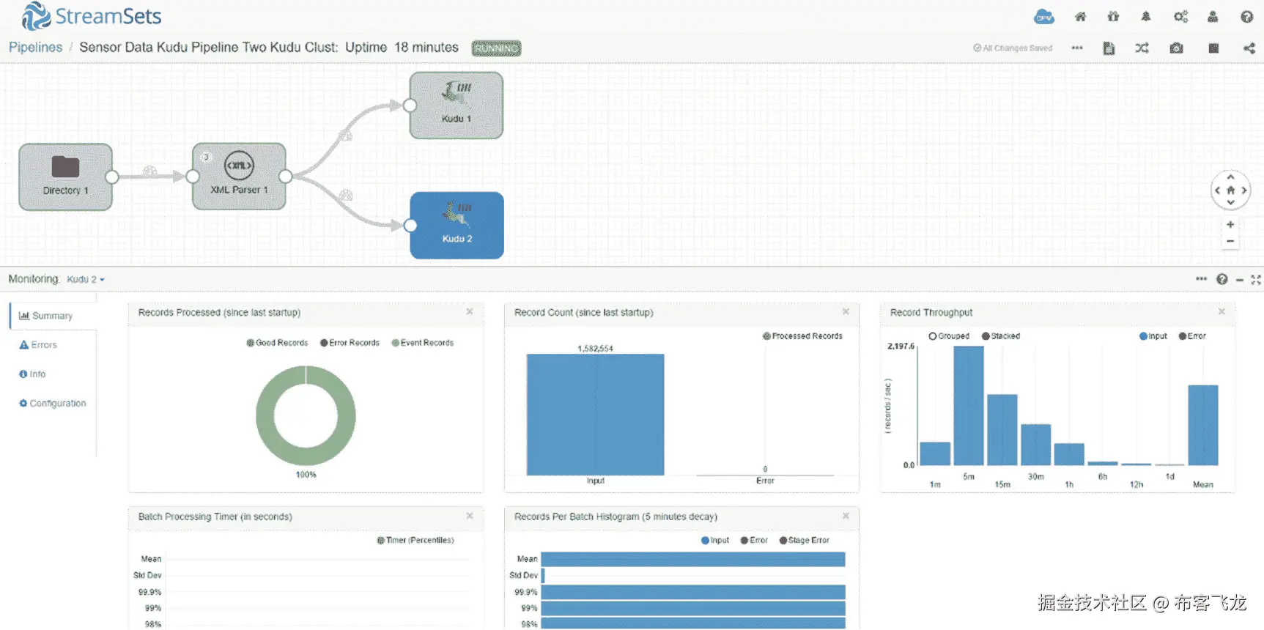Open the Kudu 2 stage dropdown
Image resolution: width=1264 pixels, height=630 pixels.
[x=86, y=279]
